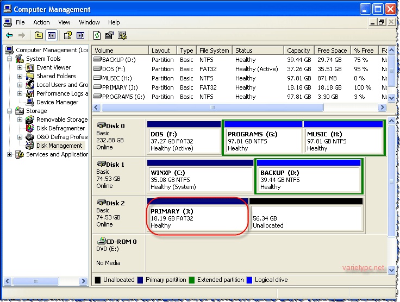This screenshot has width=400, height=302.
Task: Click the disk settings toolbar icon
Action: pos(122,35)
